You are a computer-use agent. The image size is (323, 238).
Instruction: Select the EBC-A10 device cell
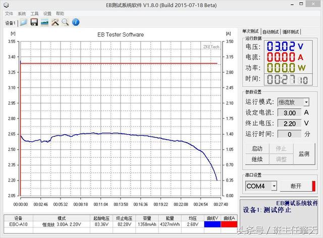click(x=18, y=224)
